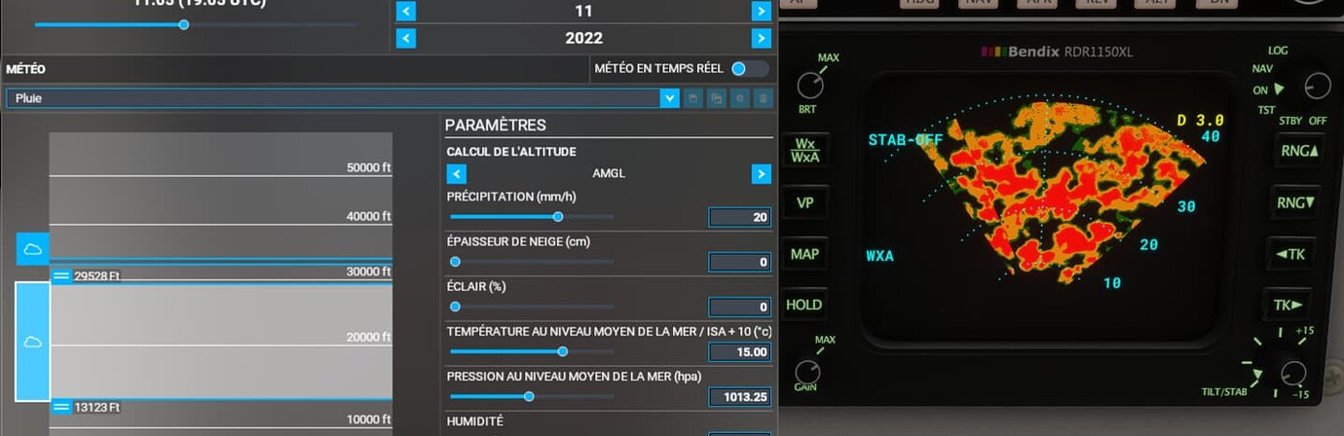1344x436 pixels.
Task: Click the sea level pressure value field
Action: [739, 397]
